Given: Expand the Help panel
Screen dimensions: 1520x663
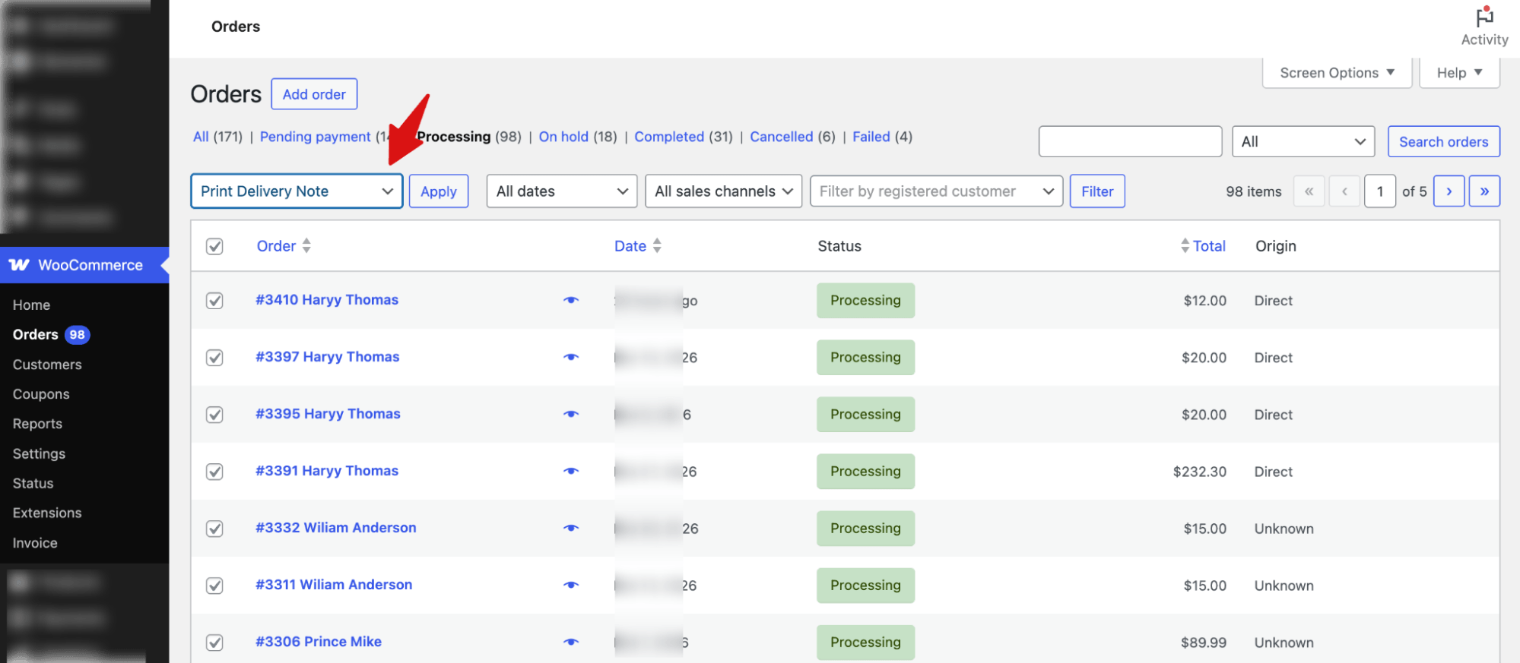Looking at the screenshot, I should coord(1459,73).
